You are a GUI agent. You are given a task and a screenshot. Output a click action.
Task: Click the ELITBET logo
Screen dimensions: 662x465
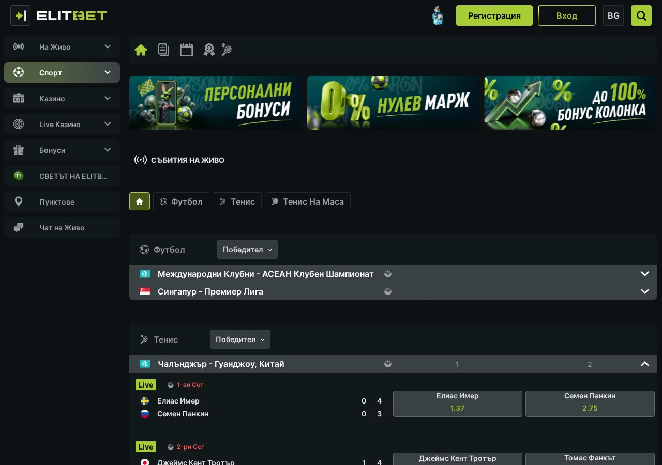tap(72, 16)
